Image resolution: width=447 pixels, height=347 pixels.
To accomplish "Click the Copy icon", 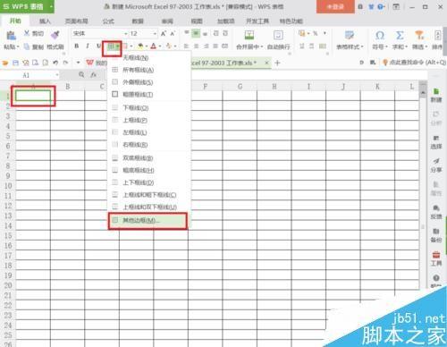I will click(x=27, y=47).
